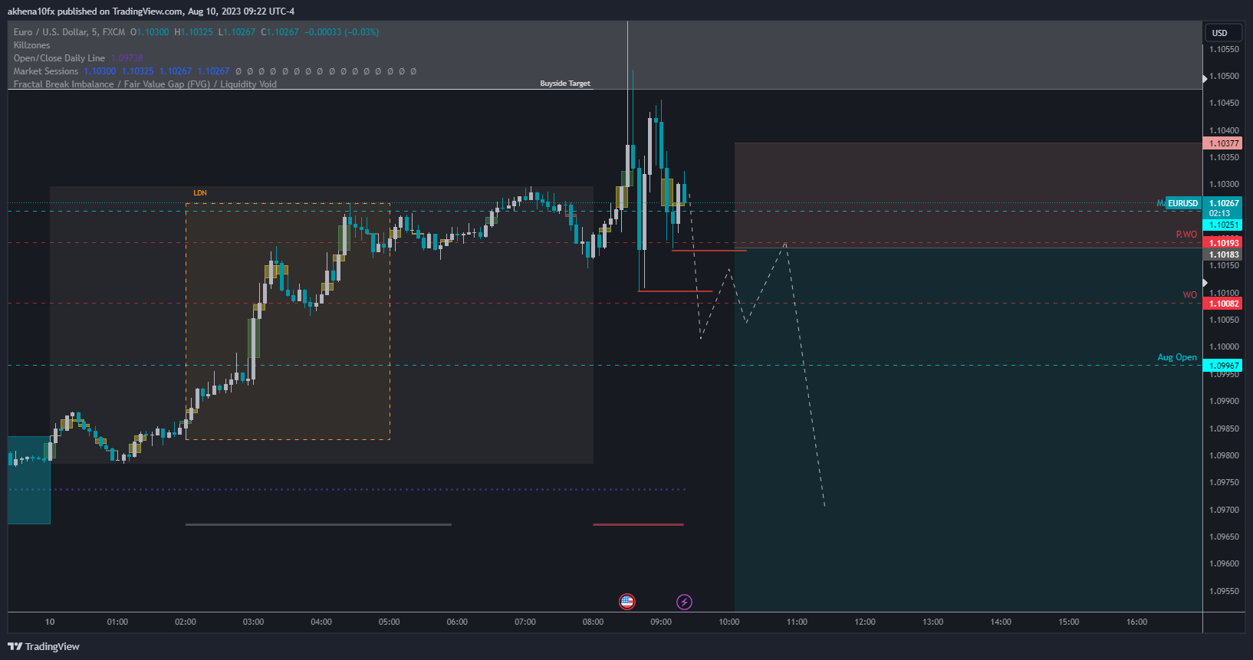The image size is (1253, 660).
Task: Click the purple lightning bolt event icon
Action: (x=684, y=602)
